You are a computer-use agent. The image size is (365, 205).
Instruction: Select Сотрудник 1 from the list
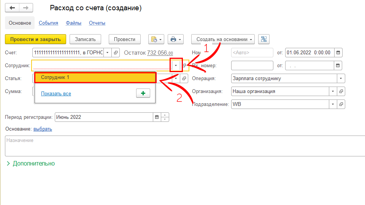[95, 77]
